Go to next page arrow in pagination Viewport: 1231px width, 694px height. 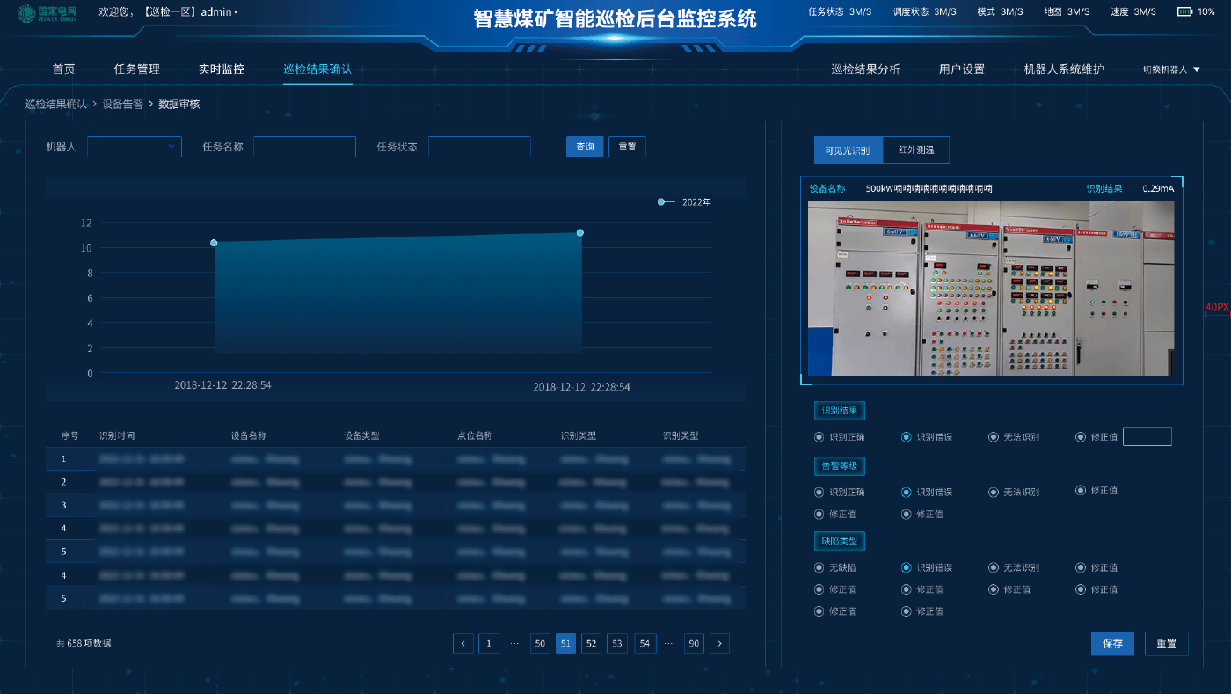(x=719, y=644)
